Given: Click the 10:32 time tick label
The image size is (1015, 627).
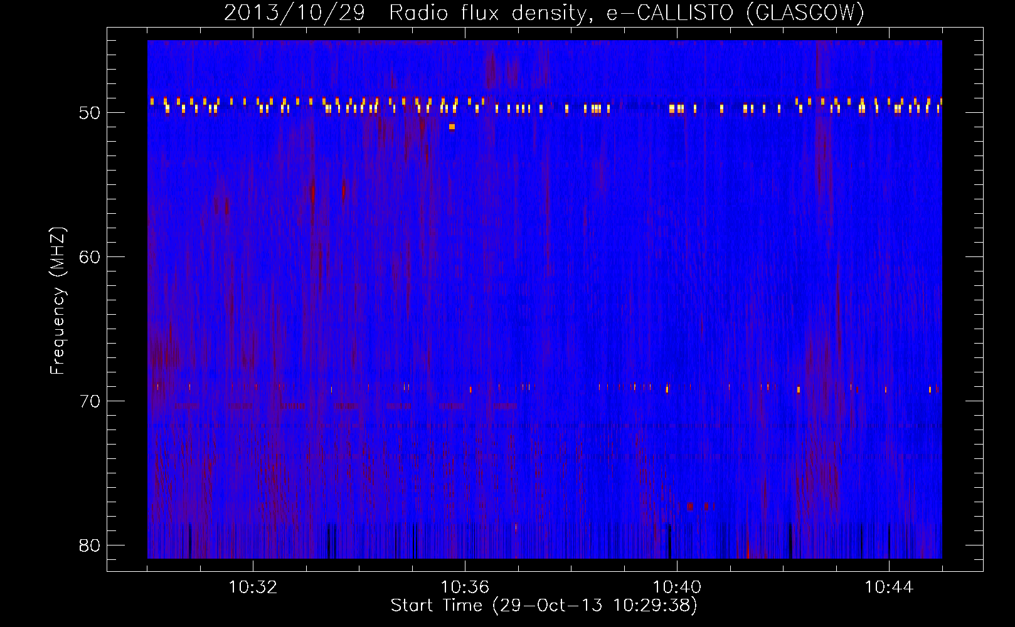Looking at the screenshot, I should [253, 587].
